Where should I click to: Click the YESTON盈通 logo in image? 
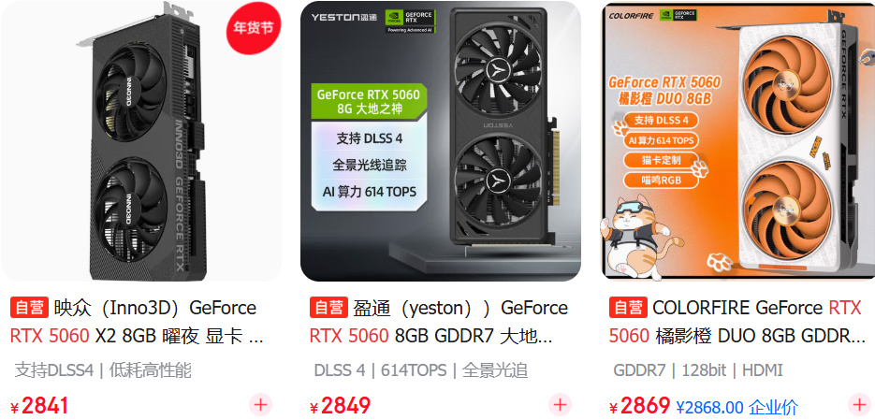coord(344,17)
